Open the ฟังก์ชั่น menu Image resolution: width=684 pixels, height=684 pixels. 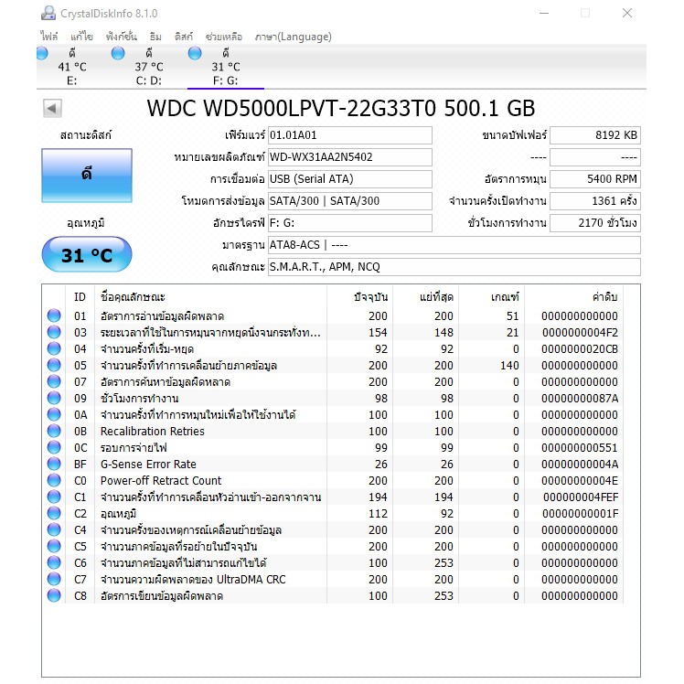[x=121, y=37]
